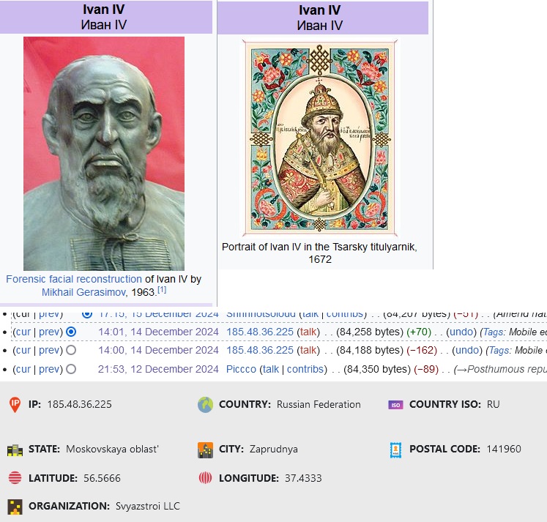Open the Mikhail Gerasimov link
547x522 pixels.
coord(83,292)
